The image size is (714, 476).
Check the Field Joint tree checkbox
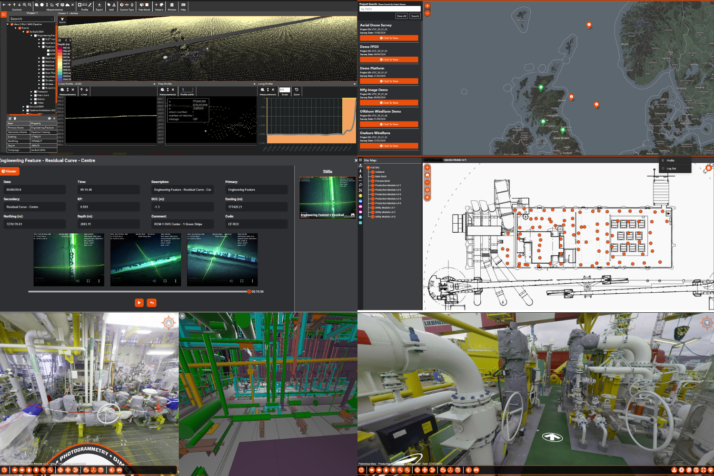pyautogui.click(x=35, y=95)
